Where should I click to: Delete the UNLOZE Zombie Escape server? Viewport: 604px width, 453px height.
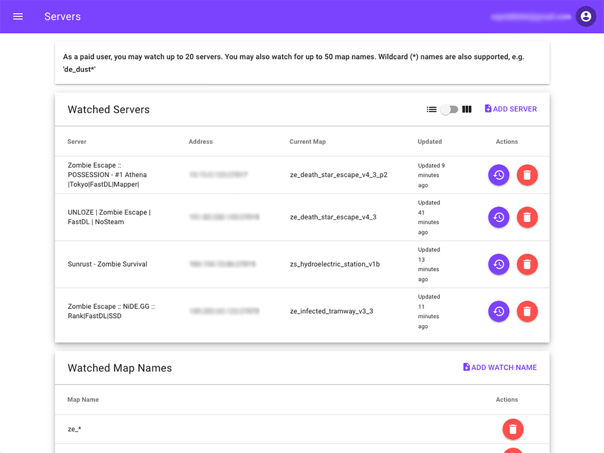527,217
